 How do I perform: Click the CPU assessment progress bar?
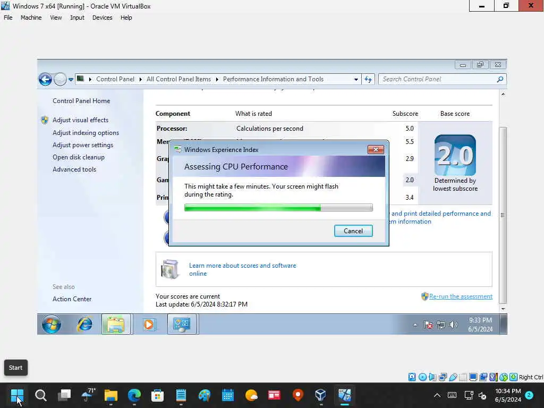tap(278, 208)
